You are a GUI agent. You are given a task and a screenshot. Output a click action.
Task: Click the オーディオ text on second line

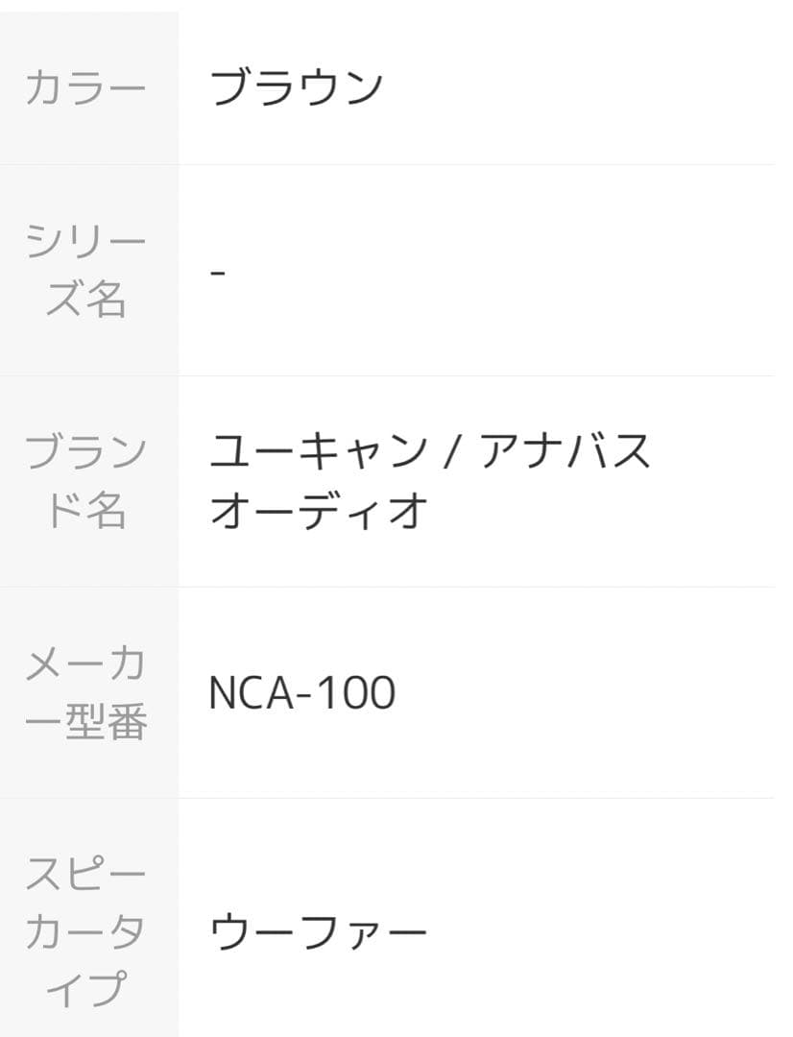[318, 512]
